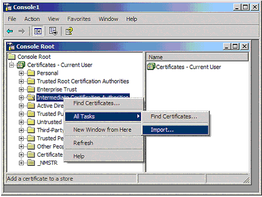Screen dimensions: 262x197
Task: Choose Find Certificates in the context menu
Action: pyautogui.click(x=103, y=103)
